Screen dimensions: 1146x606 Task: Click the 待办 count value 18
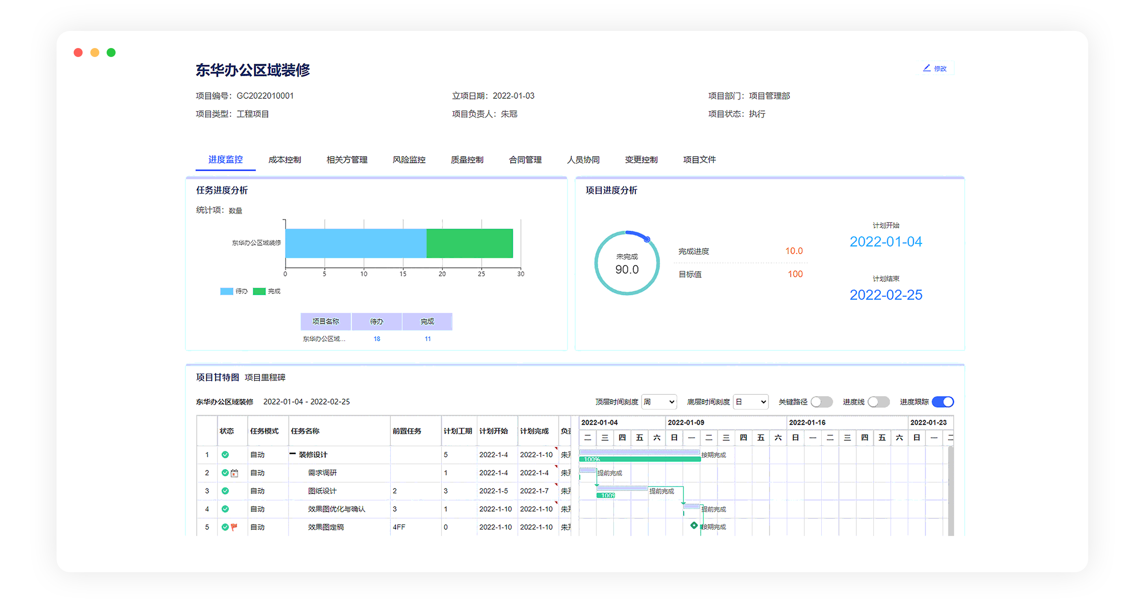pos(377,339)
